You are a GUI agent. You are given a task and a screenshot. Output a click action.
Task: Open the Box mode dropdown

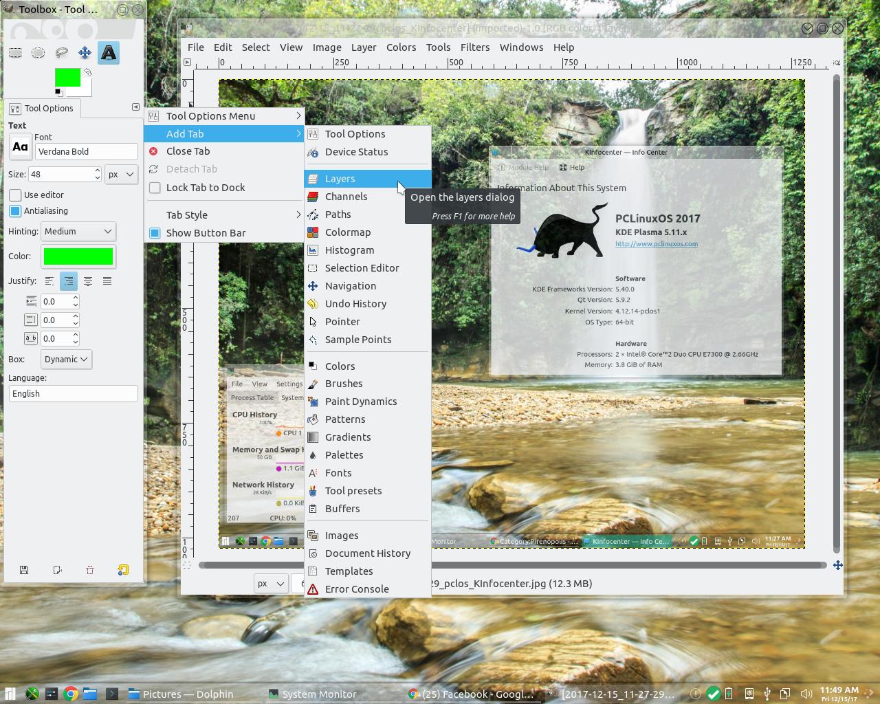tap(66, 359)
